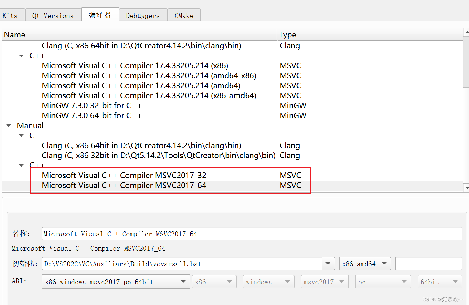This screenshot has height=305, width=469.
Task: Select MSVC Compiler 17.4.33205.214 (amd64) entry
Action: pyautogui.click(x=141, y=86)
